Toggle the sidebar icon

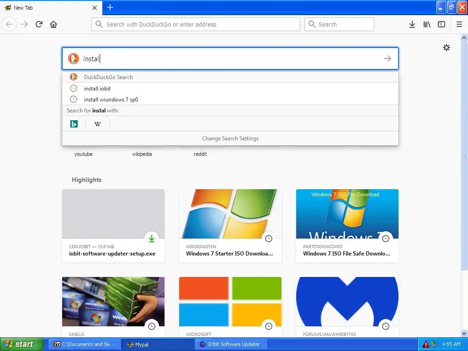441,24
